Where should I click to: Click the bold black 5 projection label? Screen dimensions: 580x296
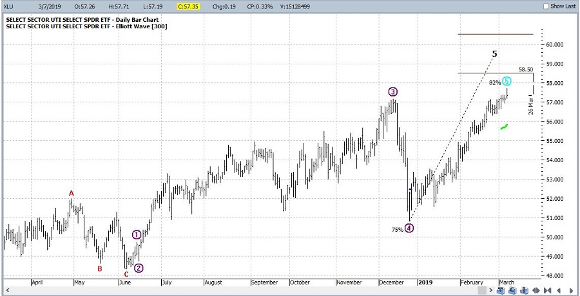pyautogui.click(x=494, y=54)
